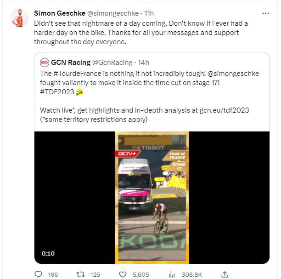Click the 0:10 video duration badge
281x279 pixels.
tap(48, 253)
